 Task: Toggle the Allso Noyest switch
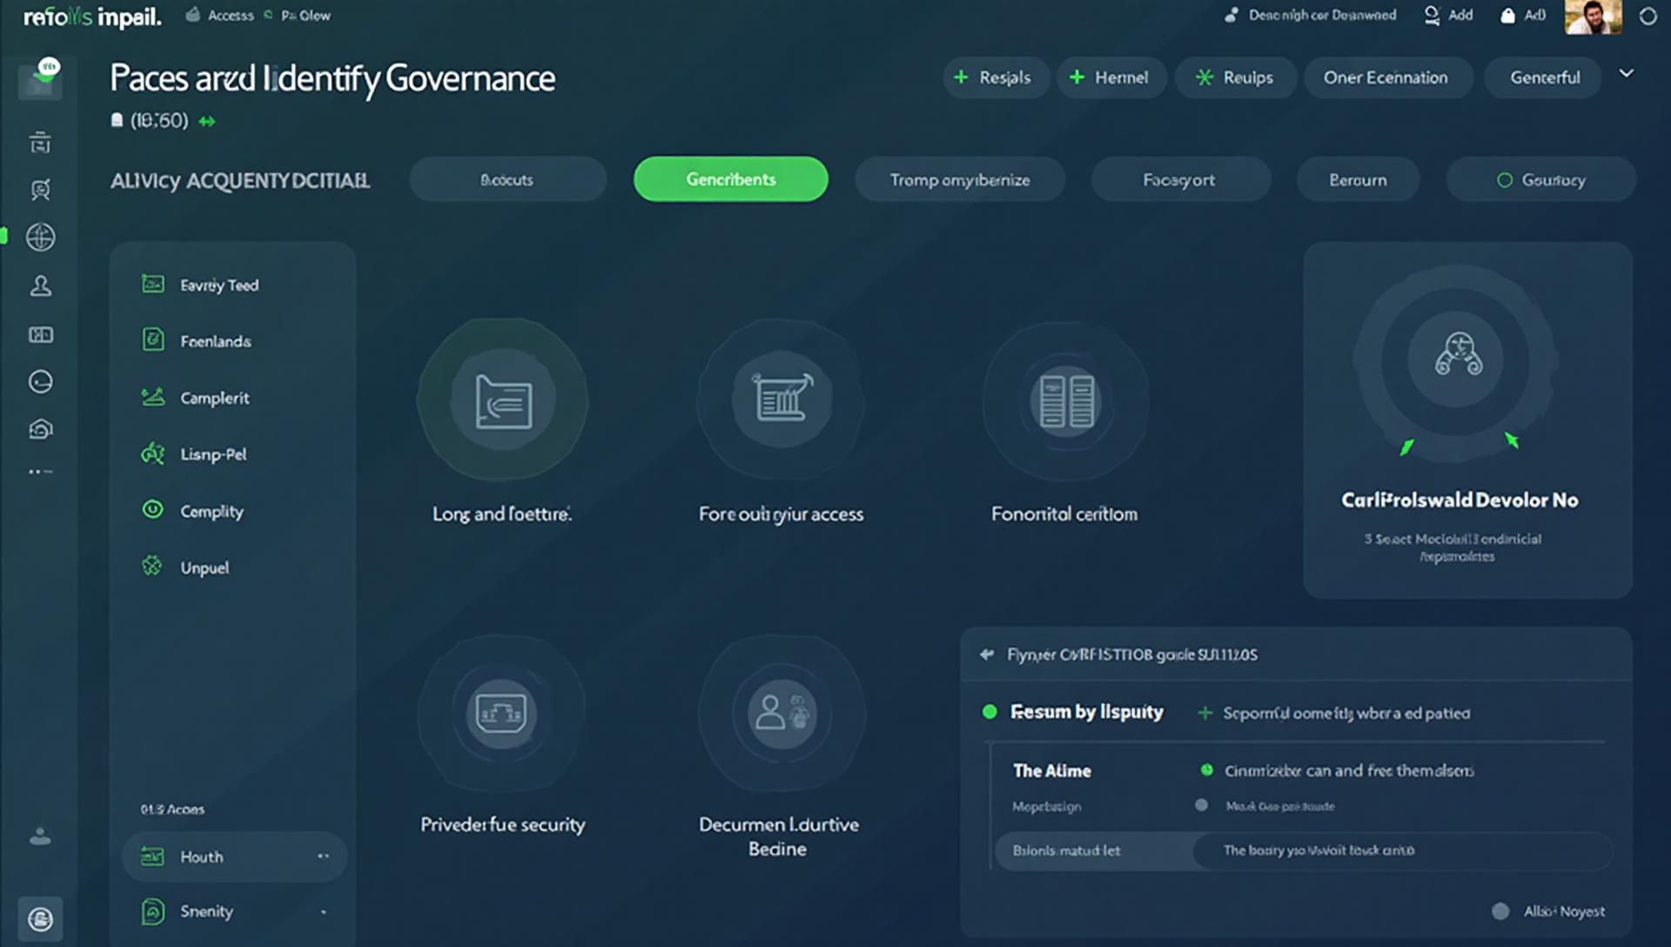[1500, 911]
